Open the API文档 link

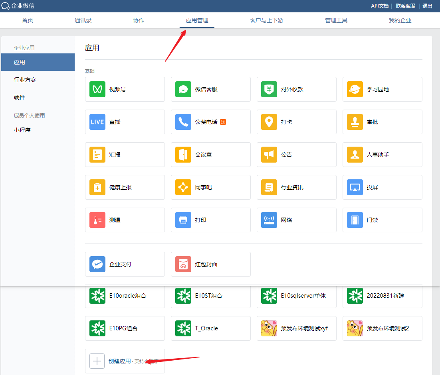(380, 6)
